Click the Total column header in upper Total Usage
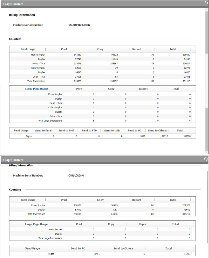209x258 pixels. [x=173, y=49]
